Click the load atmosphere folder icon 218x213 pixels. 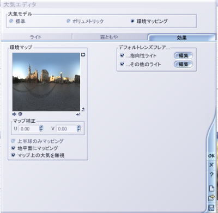pyautogui.click(x=211, y=198)
